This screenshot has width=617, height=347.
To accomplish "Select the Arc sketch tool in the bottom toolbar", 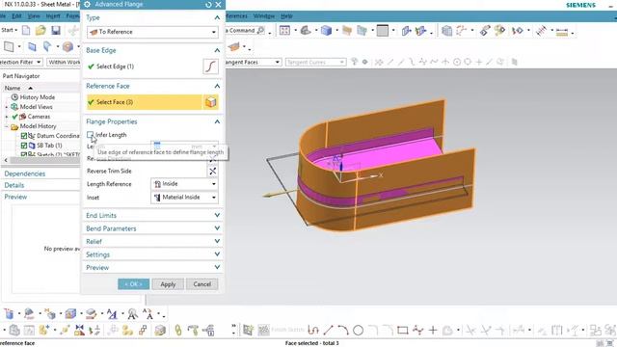I will (343, 330).
